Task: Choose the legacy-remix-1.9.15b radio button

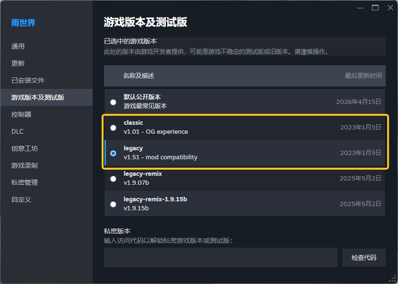Action: (113, 204)
